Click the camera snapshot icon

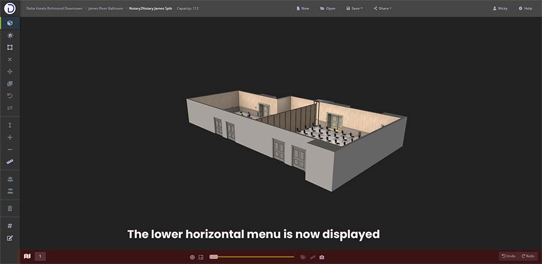coord(322,257)
